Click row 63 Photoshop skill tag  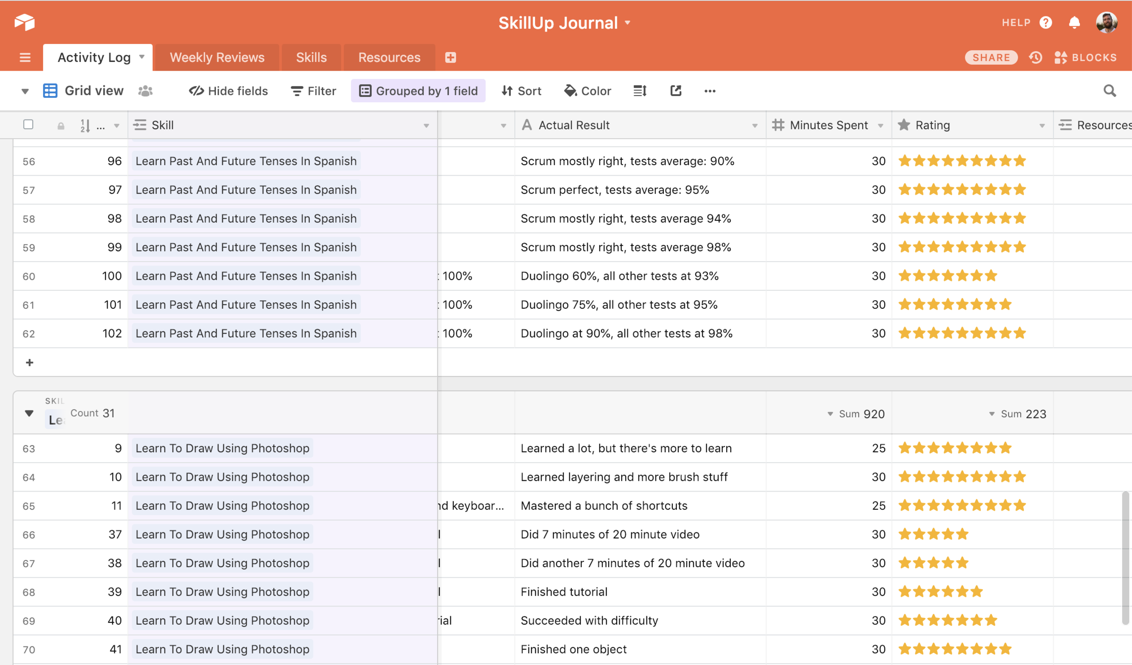[222, 448]
